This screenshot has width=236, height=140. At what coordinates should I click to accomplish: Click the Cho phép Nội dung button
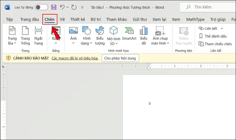coord(120,58)
